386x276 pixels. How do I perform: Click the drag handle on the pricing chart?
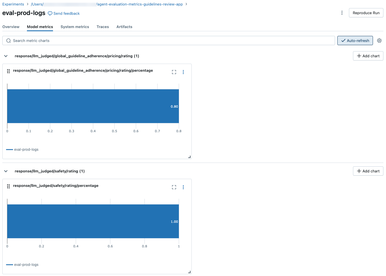(8, 71)
